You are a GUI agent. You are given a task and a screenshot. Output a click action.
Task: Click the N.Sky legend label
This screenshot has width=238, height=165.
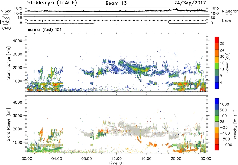coord(6,11)
